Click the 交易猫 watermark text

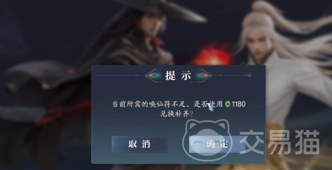[x=280, y=142]
